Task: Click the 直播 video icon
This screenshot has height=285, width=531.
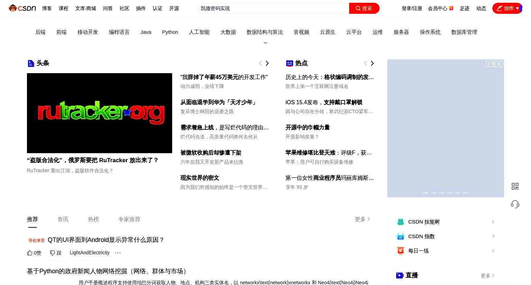Action: point(400,275)
